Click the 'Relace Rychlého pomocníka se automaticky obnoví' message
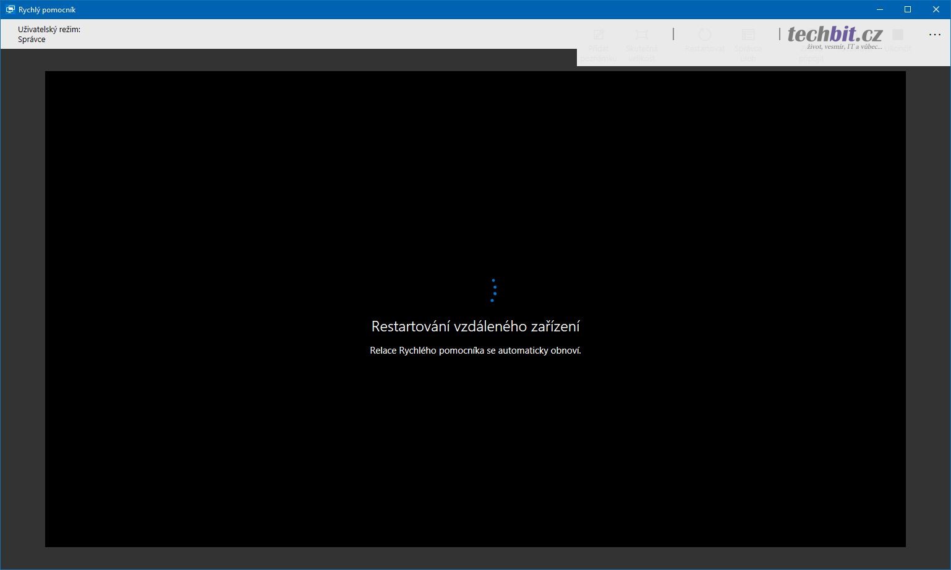Screen dimensions: 951x570 click(475, 351)
